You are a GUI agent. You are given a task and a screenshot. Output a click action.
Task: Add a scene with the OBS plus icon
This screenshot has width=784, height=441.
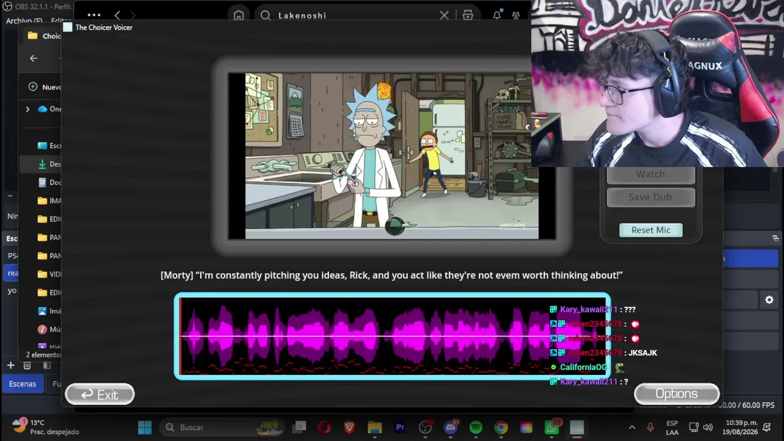[10, 366]
